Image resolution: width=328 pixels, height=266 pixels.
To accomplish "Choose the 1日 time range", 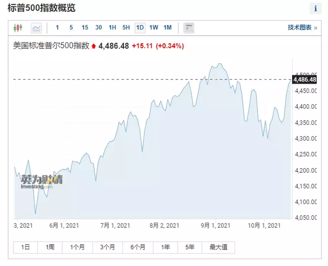I will click(26, 247).
